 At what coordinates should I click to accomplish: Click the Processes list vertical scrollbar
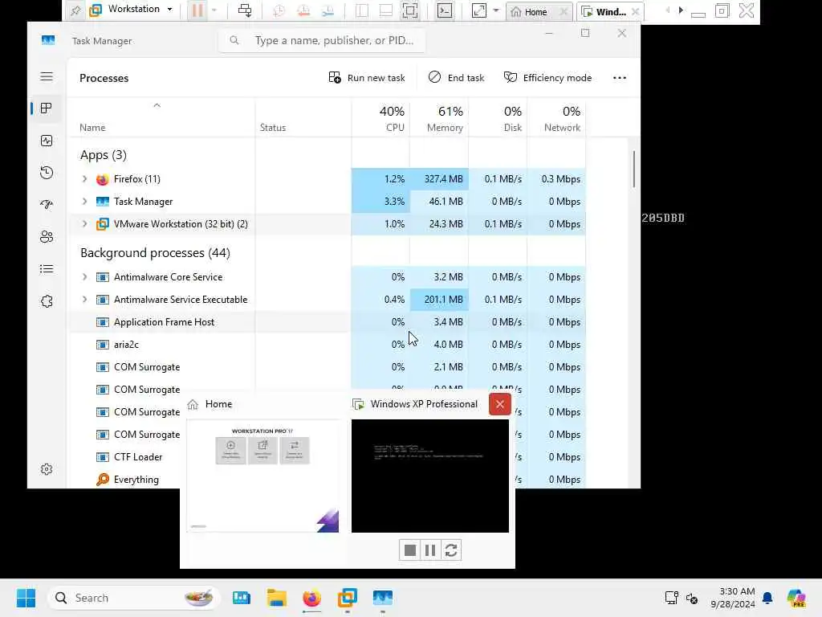pyautogui.click(x=634, y=169)
